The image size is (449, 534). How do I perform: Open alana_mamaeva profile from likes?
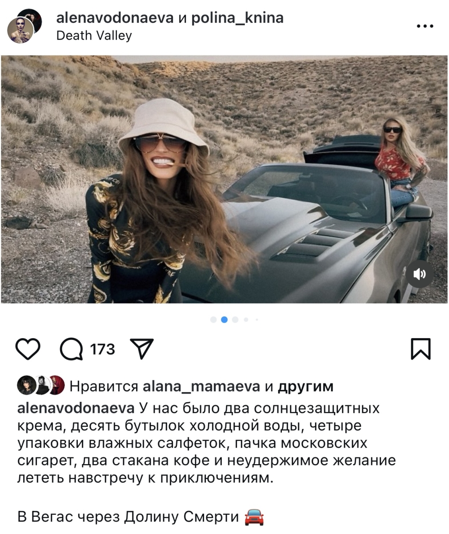tap(201, 387)
